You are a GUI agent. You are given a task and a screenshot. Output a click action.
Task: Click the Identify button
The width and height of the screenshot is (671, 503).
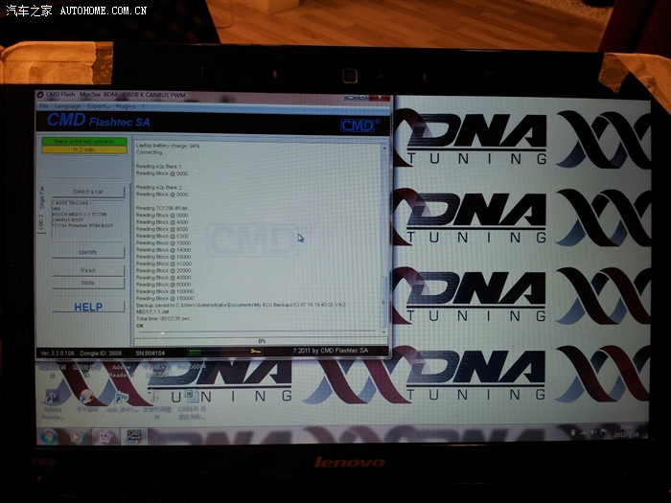coord(88,252)
